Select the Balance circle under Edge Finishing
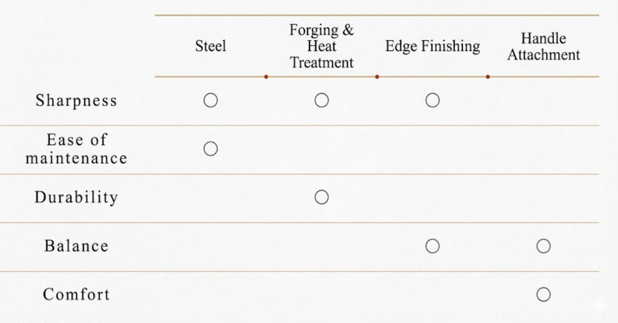The image size is (618, 323). pos(432,245)
